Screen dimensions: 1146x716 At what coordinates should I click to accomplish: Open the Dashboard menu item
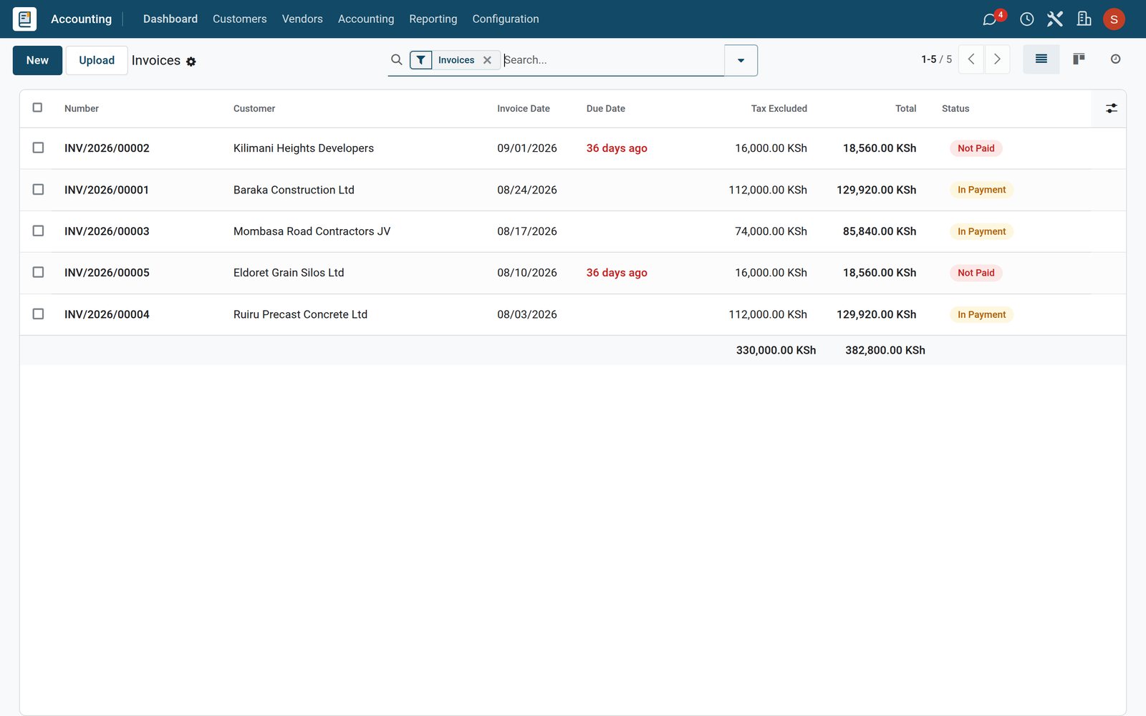point(170,19)
